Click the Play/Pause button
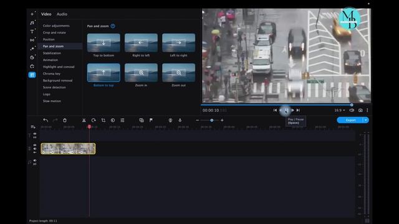The width and height of the screenshot is (399, 224). tap(286, 110)
